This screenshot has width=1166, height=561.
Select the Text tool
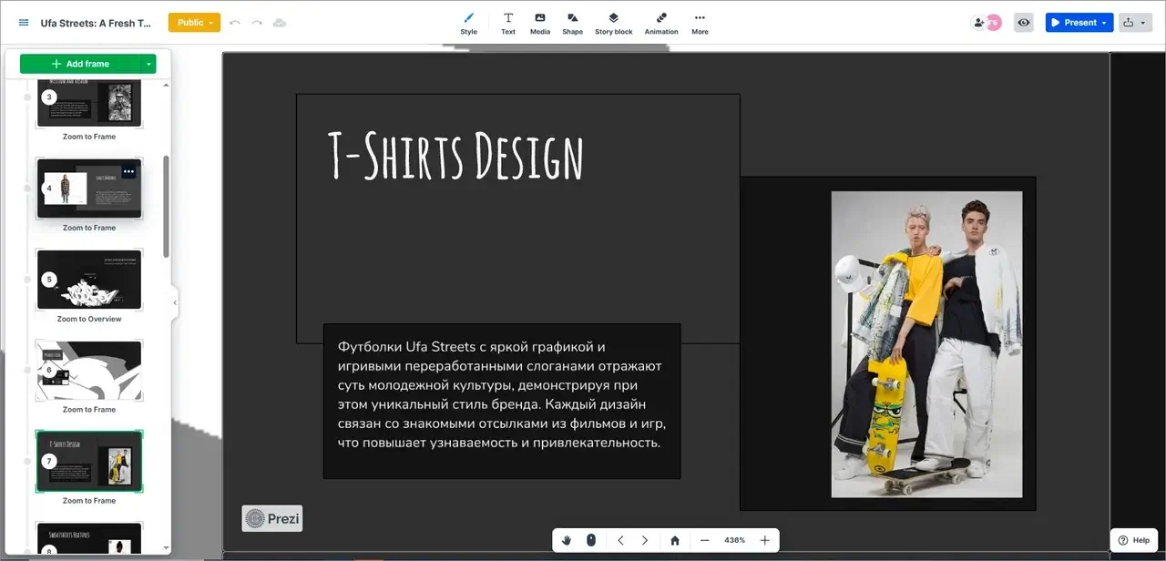click(x=508, y=23)
